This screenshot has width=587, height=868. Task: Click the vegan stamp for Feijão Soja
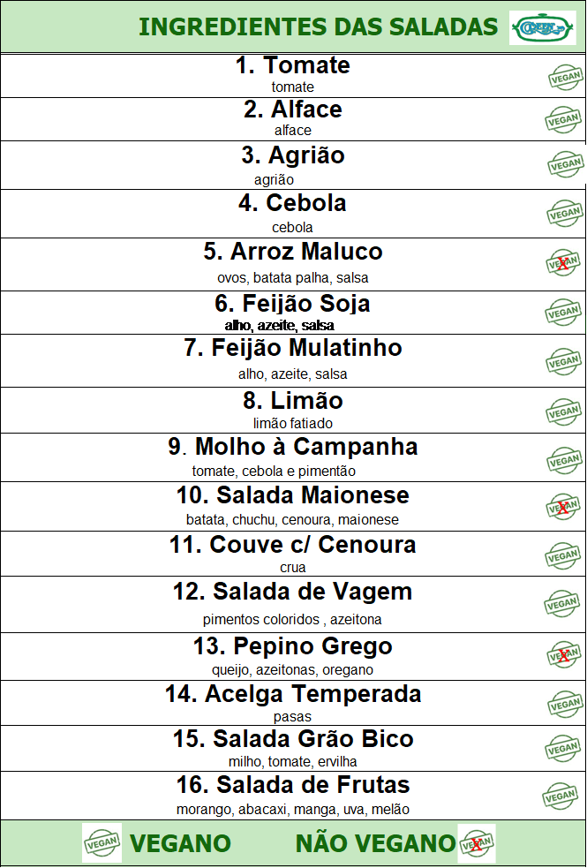click(563, 313)
